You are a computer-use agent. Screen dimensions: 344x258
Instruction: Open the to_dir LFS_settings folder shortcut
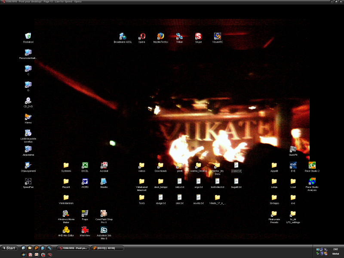click(293, 217)
